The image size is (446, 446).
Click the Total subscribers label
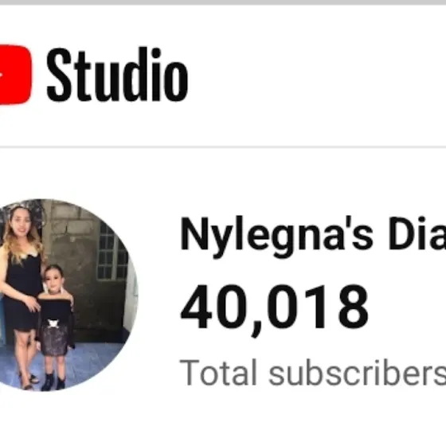coord(313,373)
